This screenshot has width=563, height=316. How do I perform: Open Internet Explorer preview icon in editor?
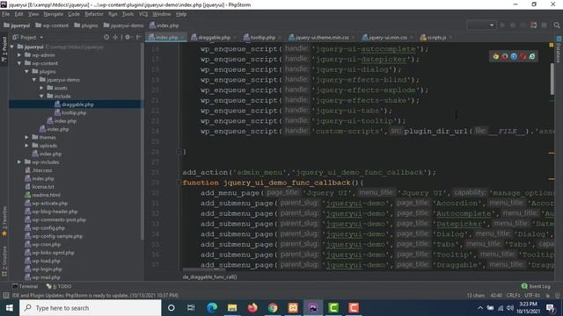click(x=531, y=56)
